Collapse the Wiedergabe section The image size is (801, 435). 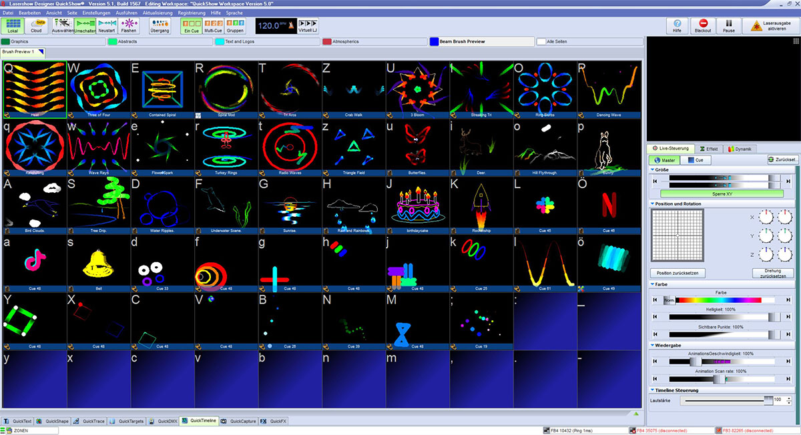(x=653, y=346)
